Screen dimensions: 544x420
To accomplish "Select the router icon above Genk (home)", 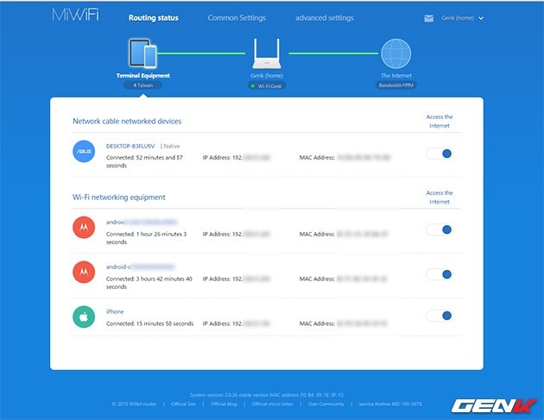I will [x=267, y=53].
